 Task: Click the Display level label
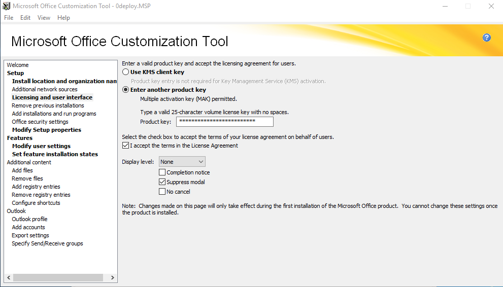138,162
